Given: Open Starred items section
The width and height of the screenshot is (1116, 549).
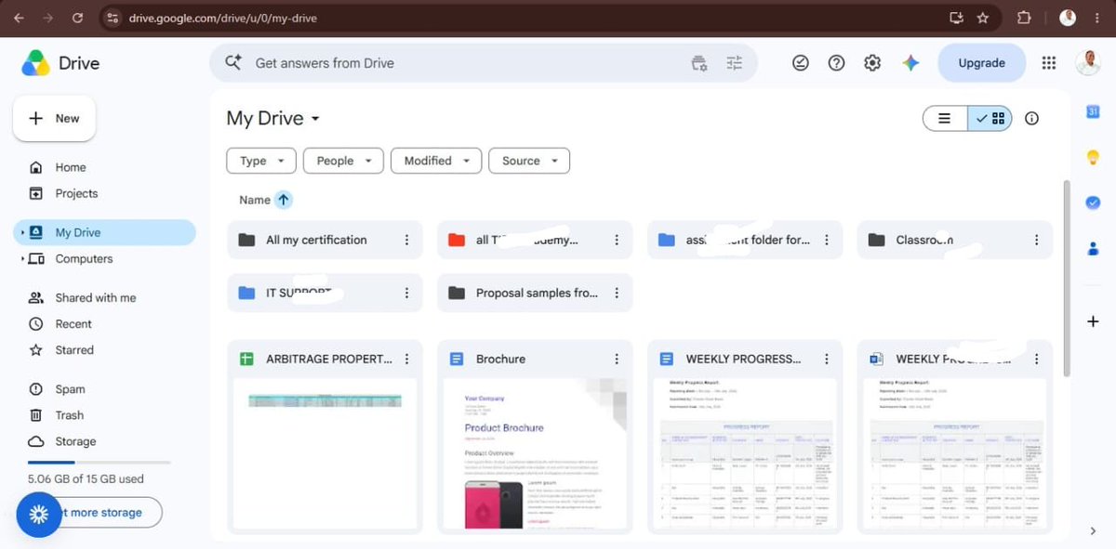Looking at the screenshot, I should tap(74, 350).
